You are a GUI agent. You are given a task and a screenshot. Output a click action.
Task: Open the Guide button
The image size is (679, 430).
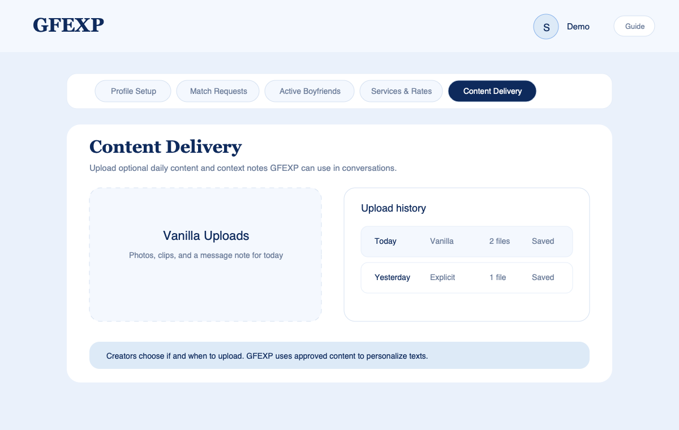tap(634, 27)
